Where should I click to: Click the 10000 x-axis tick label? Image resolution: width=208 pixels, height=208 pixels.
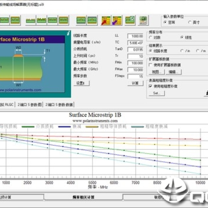[200, 183]
